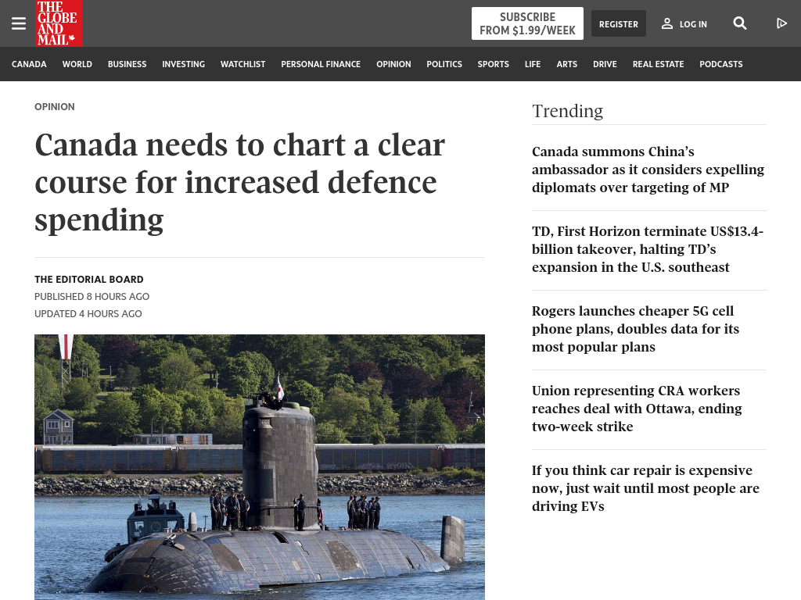Read story about car repair and EVs

click(x=645, y=487)
